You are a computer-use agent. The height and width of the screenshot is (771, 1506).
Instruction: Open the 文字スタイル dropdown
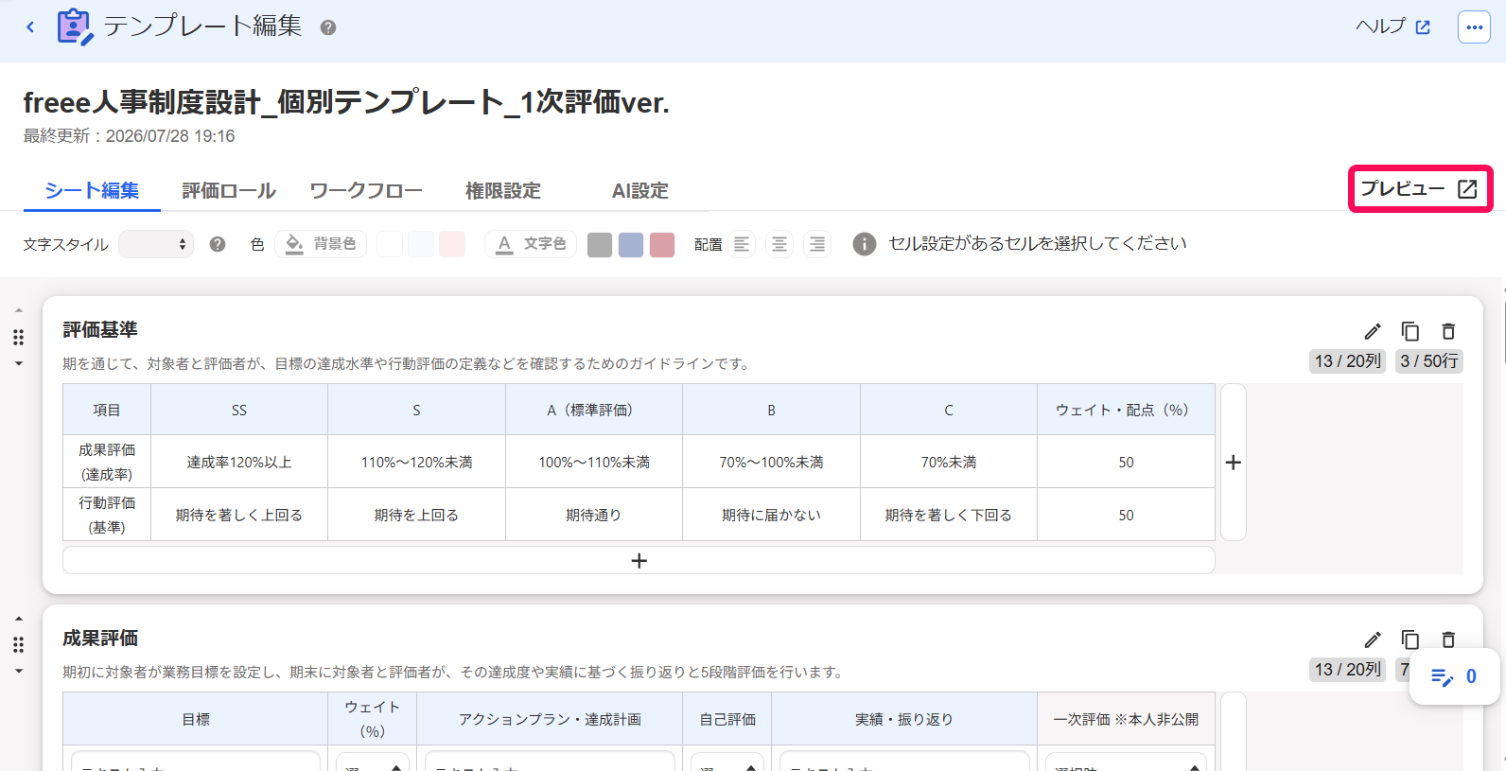pos(156,244)
